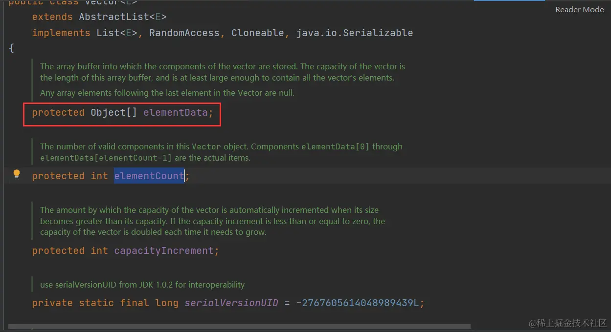Image resolution: width=611 pixels, height=332 pixels.
Task: Click the Object[] type declaration
Action: [114, 112]
